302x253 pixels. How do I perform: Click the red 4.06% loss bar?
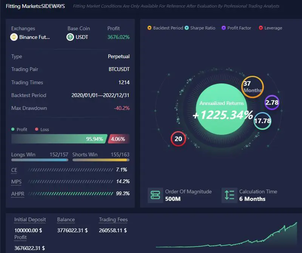[119, 139]
